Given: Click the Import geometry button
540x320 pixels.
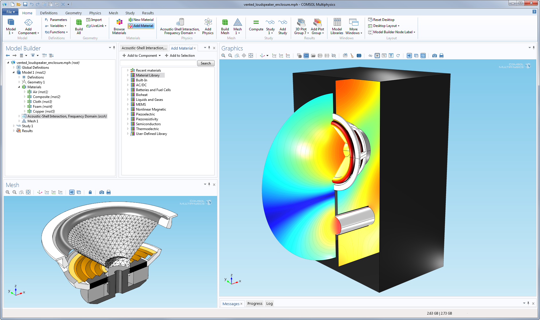Looking at the screenshot, I should click(x=94, y=20).
